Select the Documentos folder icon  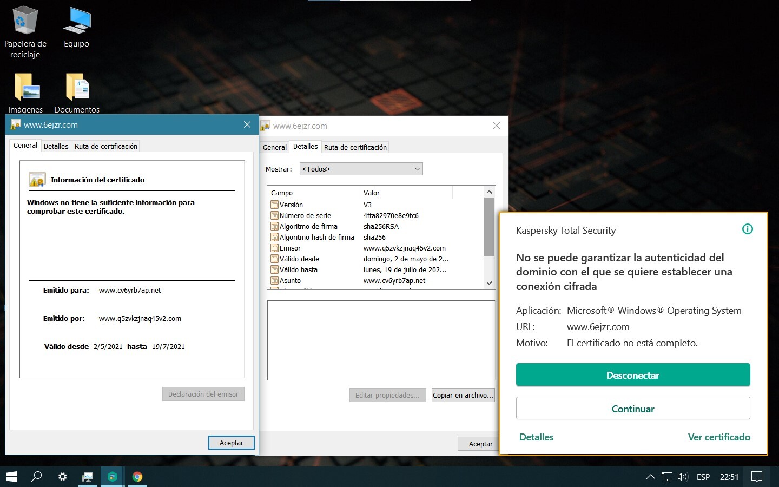click(77, 93)
